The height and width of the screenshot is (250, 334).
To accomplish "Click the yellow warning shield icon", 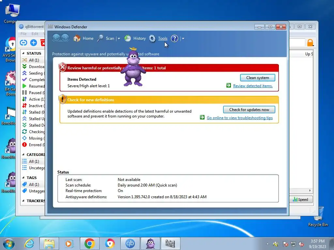I will (62, 99).
